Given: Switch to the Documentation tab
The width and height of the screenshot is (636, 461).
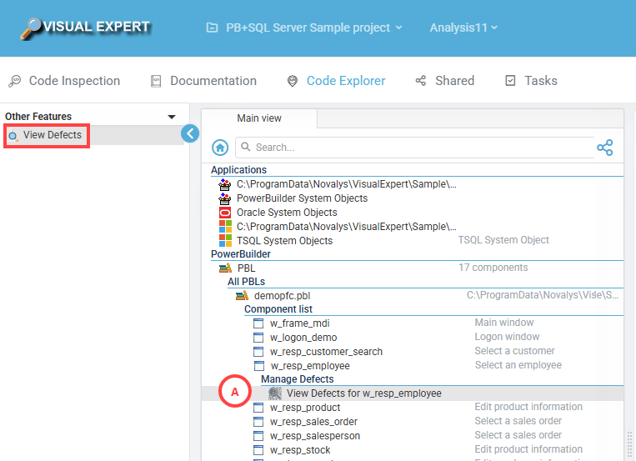Looking at the screenshot, I should click(x=203, y=81).
